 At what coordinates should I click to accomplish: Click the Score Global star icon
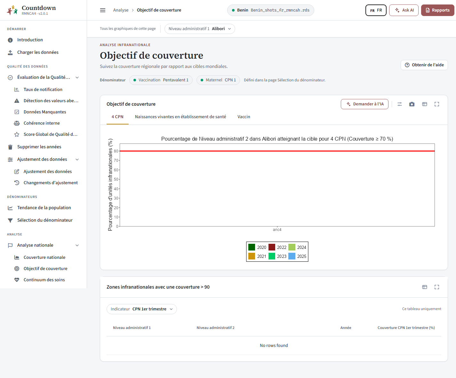pyautogui.click(x=17, y=135)
